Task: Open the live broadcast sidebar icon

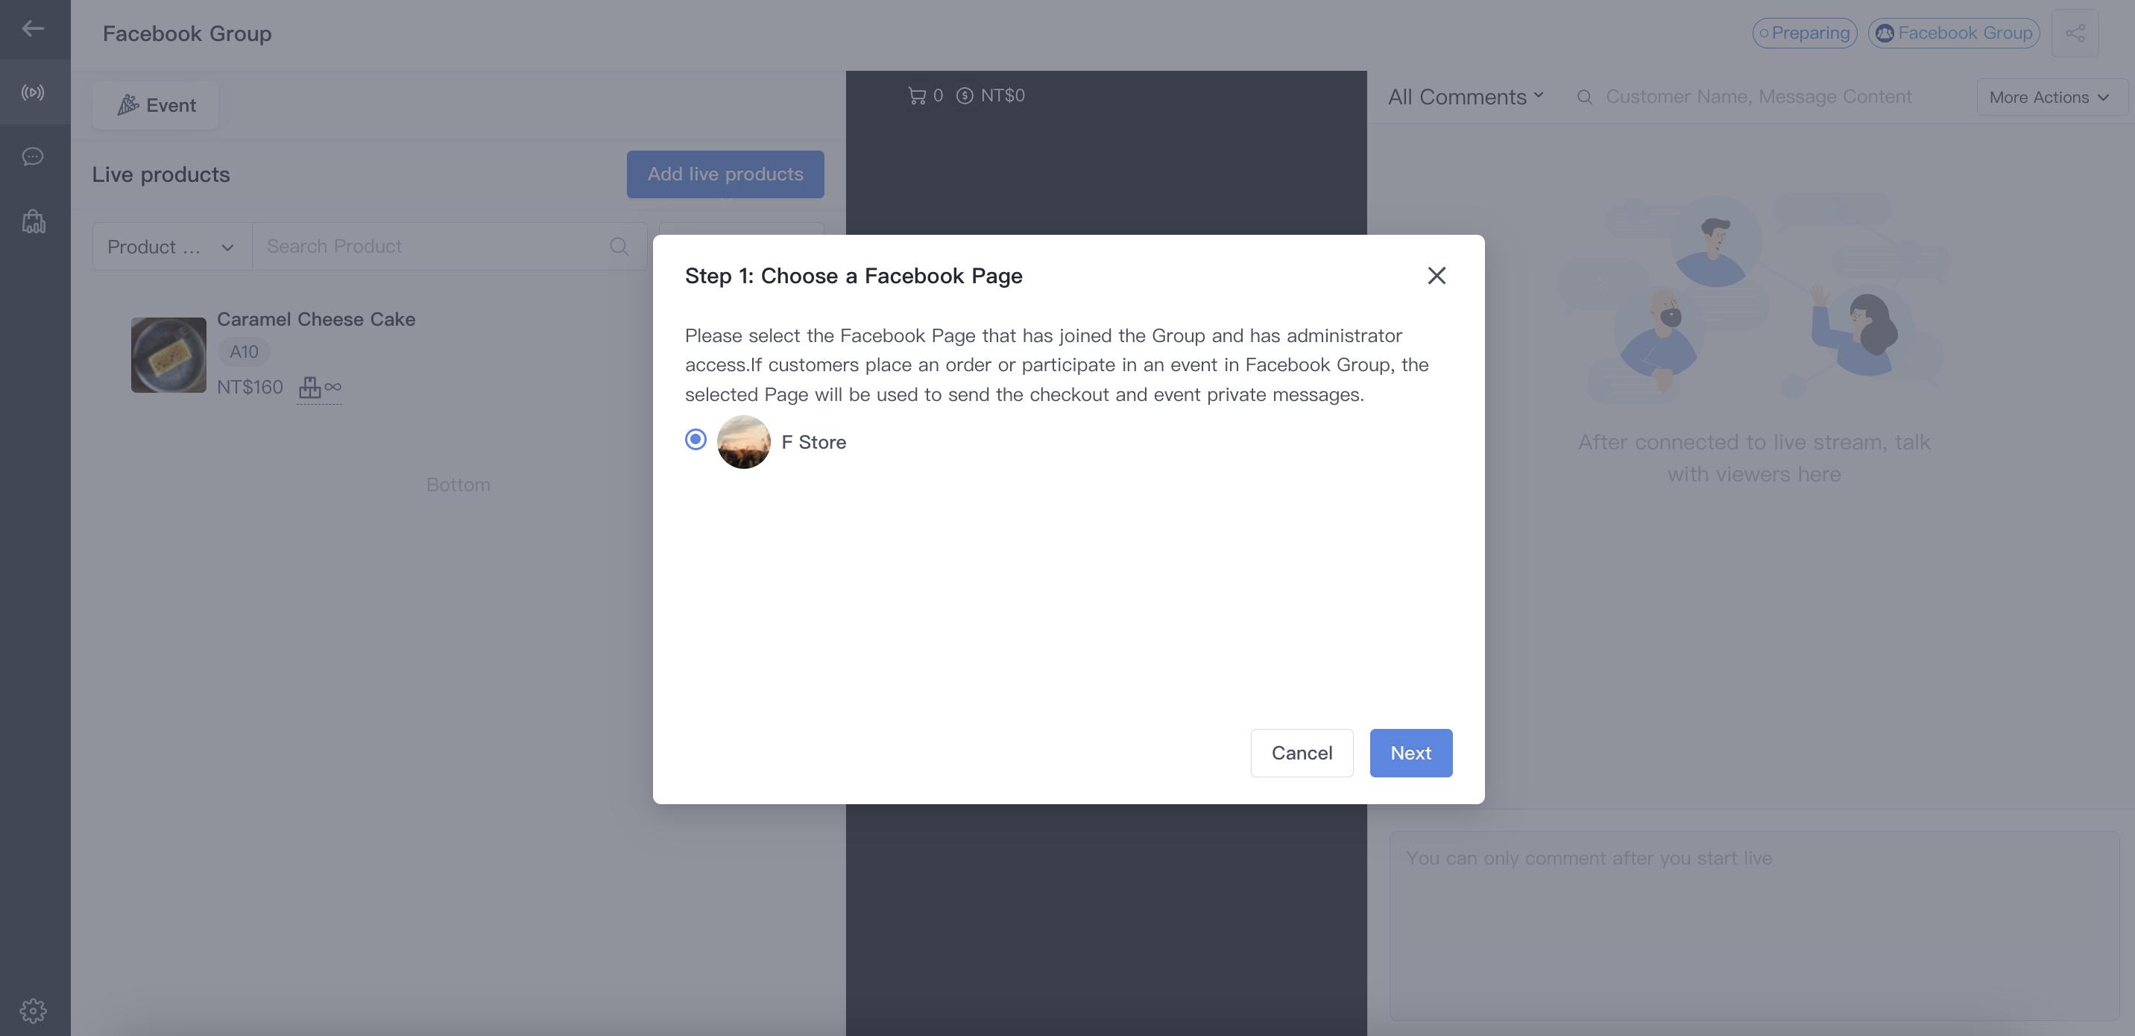Action: coord(33,92)
